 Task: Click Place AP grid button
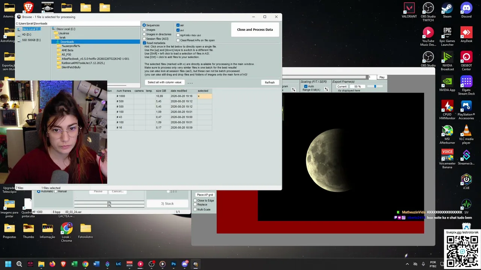pos(205,195)
